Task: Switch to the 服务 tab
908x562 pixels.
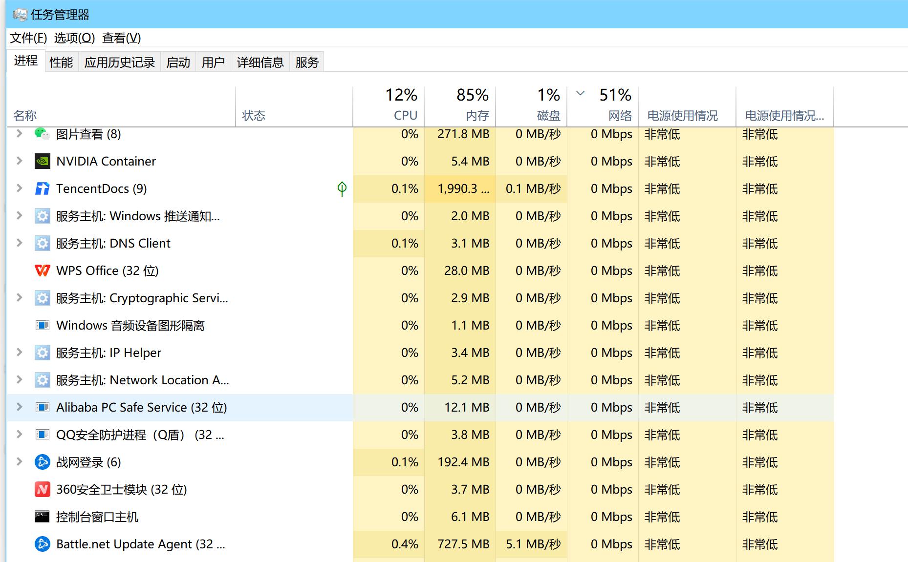Action: coord(306,62)
